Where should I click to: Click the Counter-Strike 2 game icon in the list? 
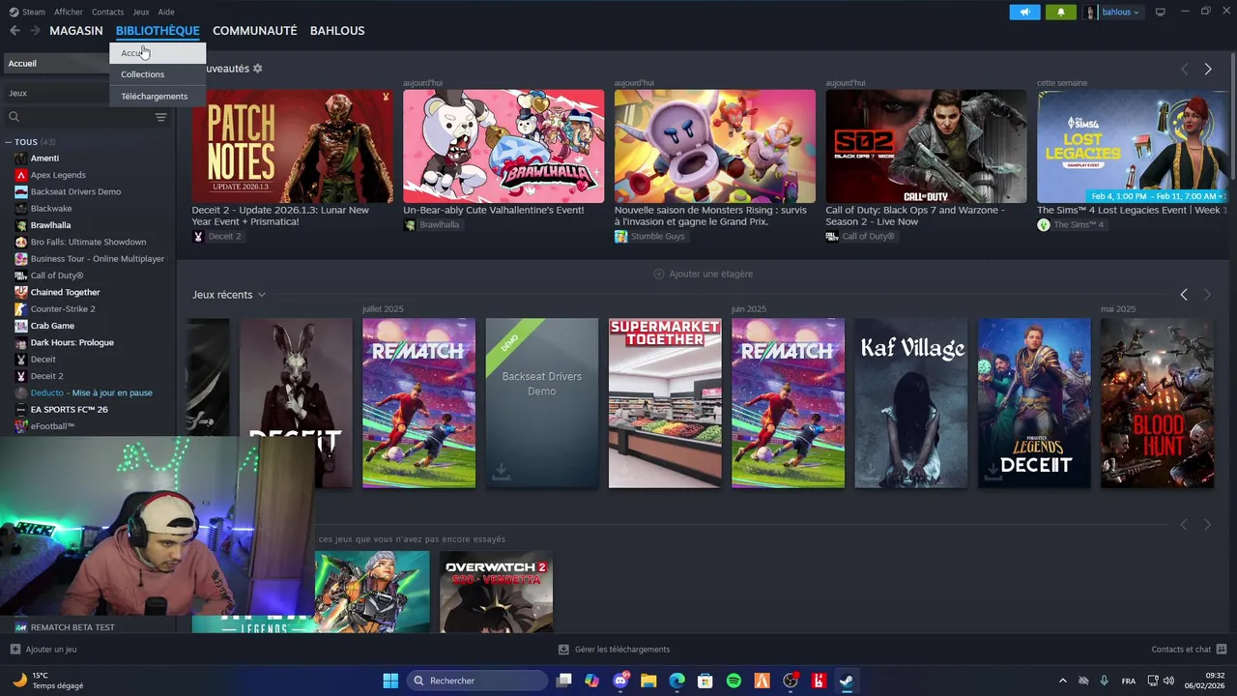21,308
